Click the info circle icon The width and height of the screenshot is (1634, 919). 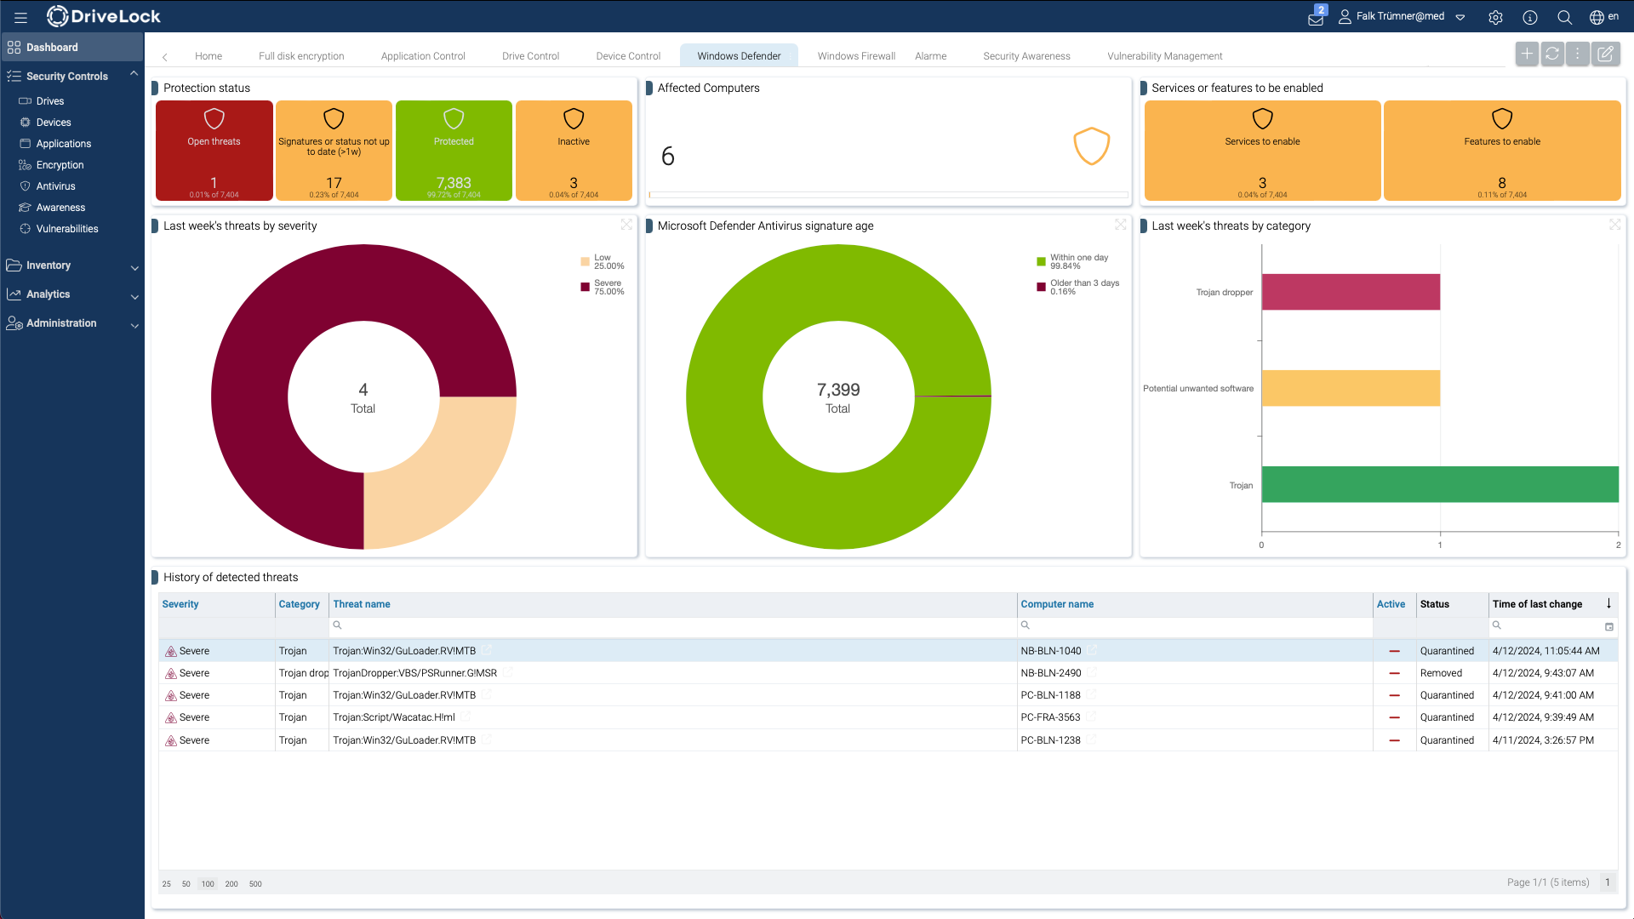click(x=1529, y=17)
